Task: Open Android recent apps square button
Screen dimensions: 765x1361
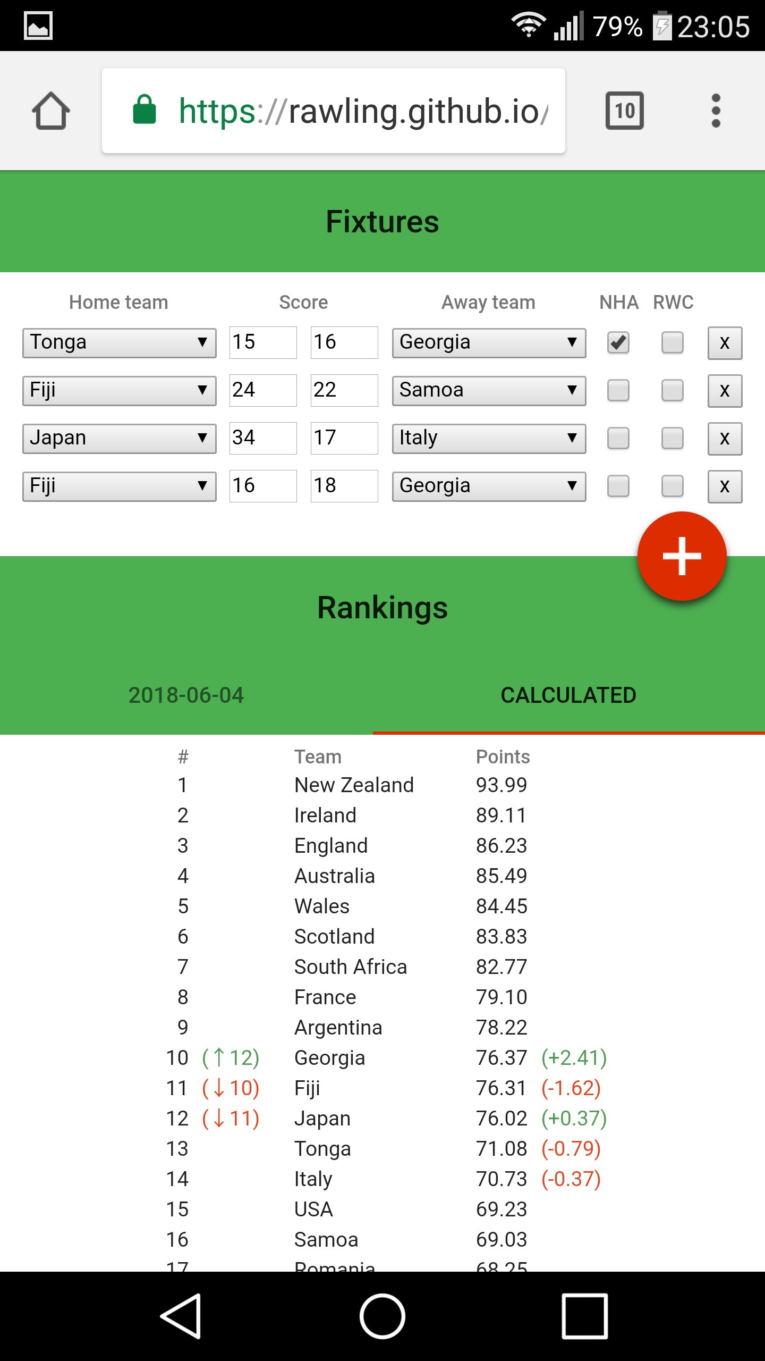Action: pyautogui.click(x=584, y=1316)
